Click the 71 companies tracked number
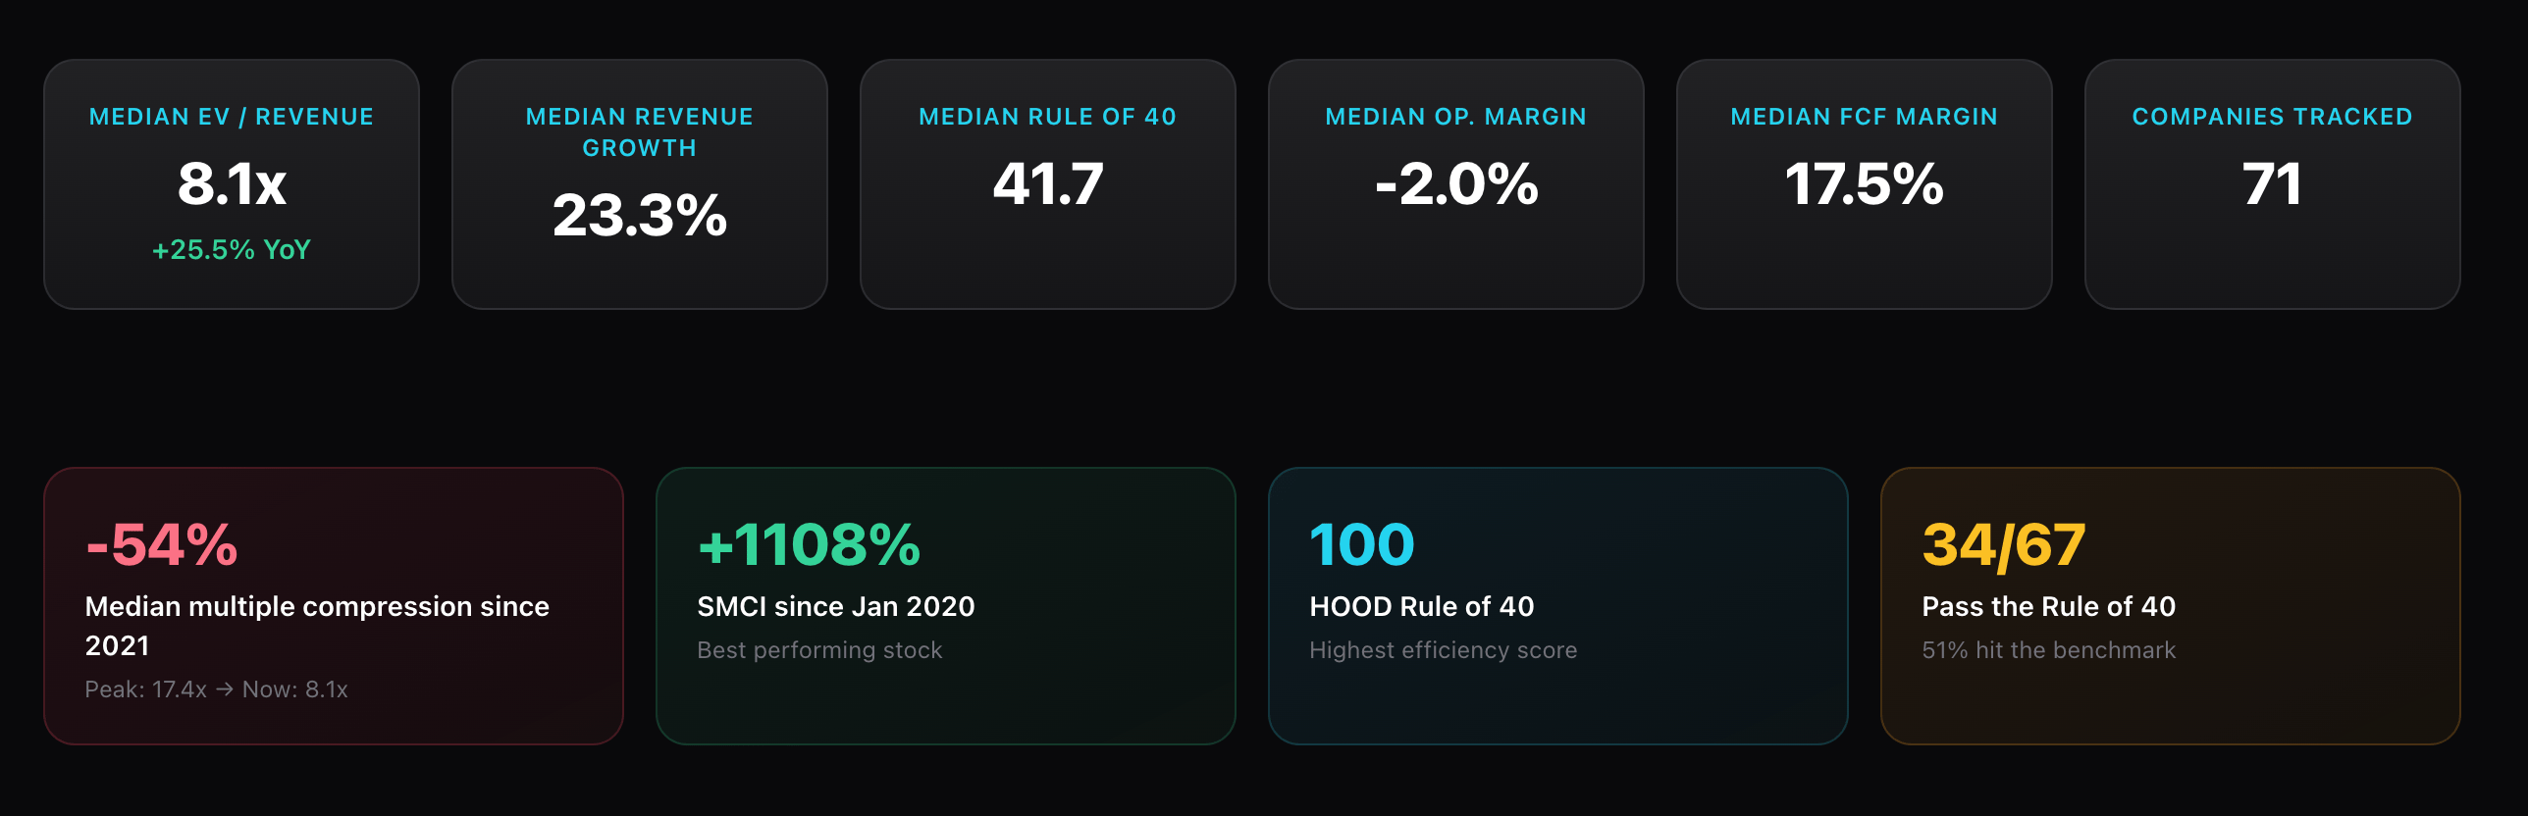 (x=2272, y=183)
